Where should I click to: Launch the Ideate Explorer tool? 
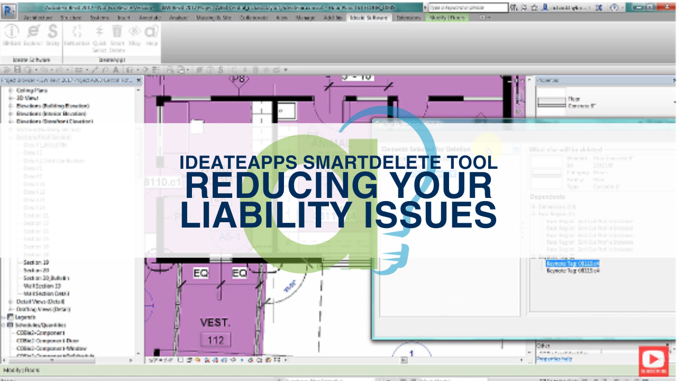pyautogui.click(x=33, y=36)
